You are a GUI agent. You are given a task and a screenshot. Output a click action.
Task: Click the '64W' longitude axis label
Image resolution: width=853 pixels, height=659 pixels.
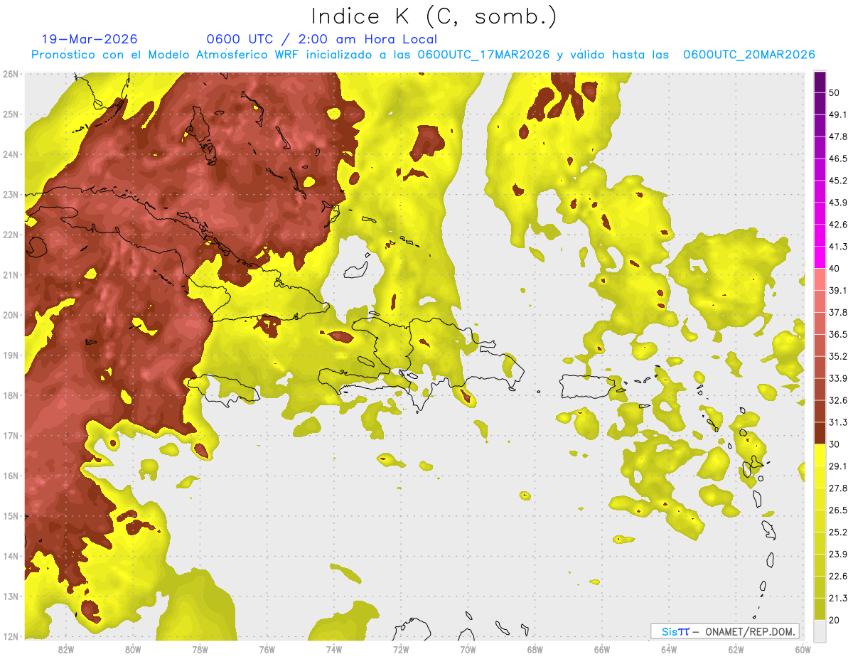[669, 650]
